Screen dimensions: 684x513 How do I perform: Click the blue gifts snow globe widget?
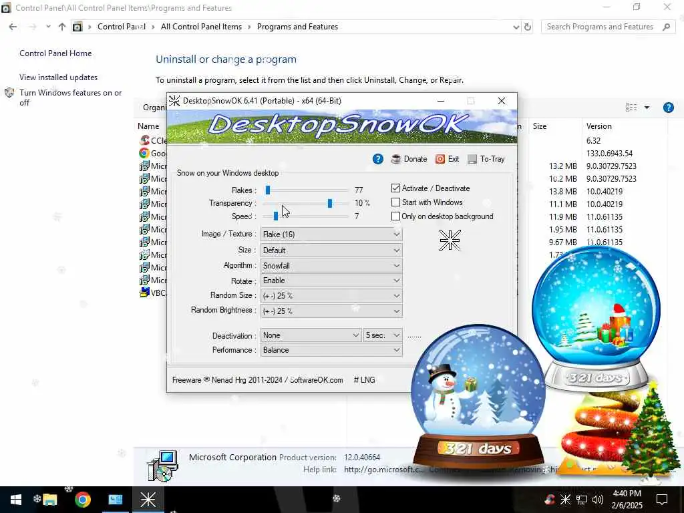596,319
